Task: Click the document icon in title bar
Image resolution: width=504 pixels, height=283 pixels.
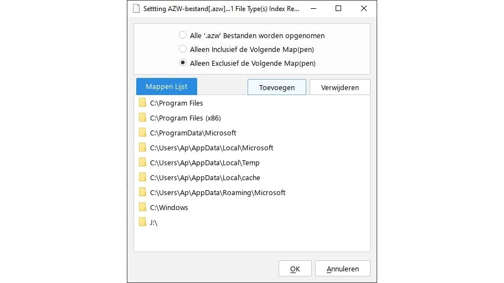Action: click(136, 8)
